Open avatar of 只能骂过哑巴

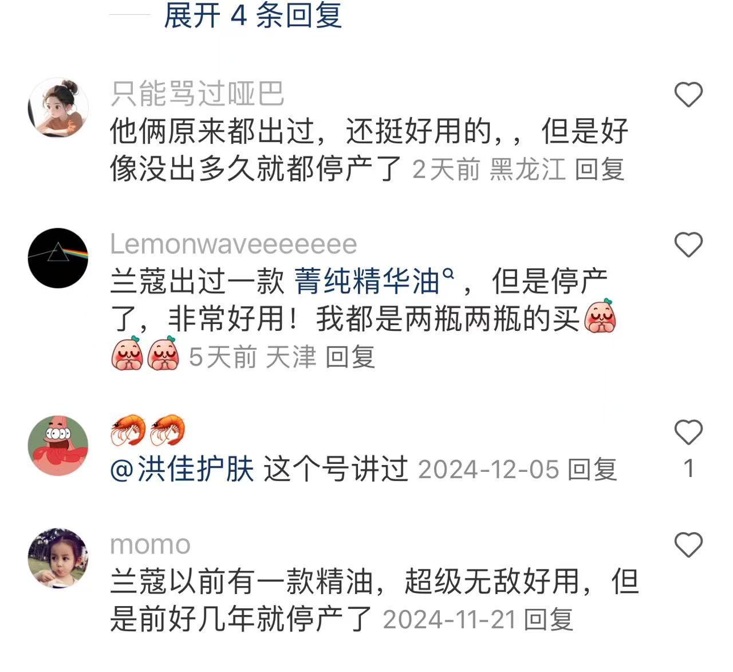pyautogui.click(x=58, y=108)
